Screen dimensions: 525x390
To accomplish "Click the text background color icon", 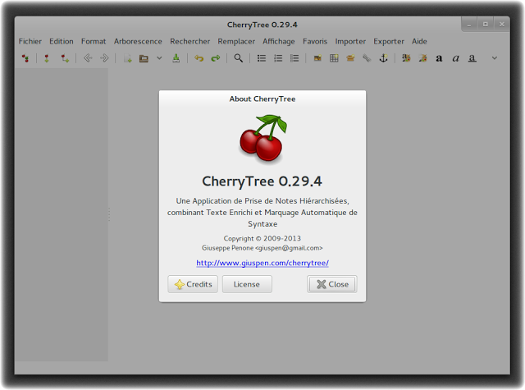I will (x=423, y=58).
